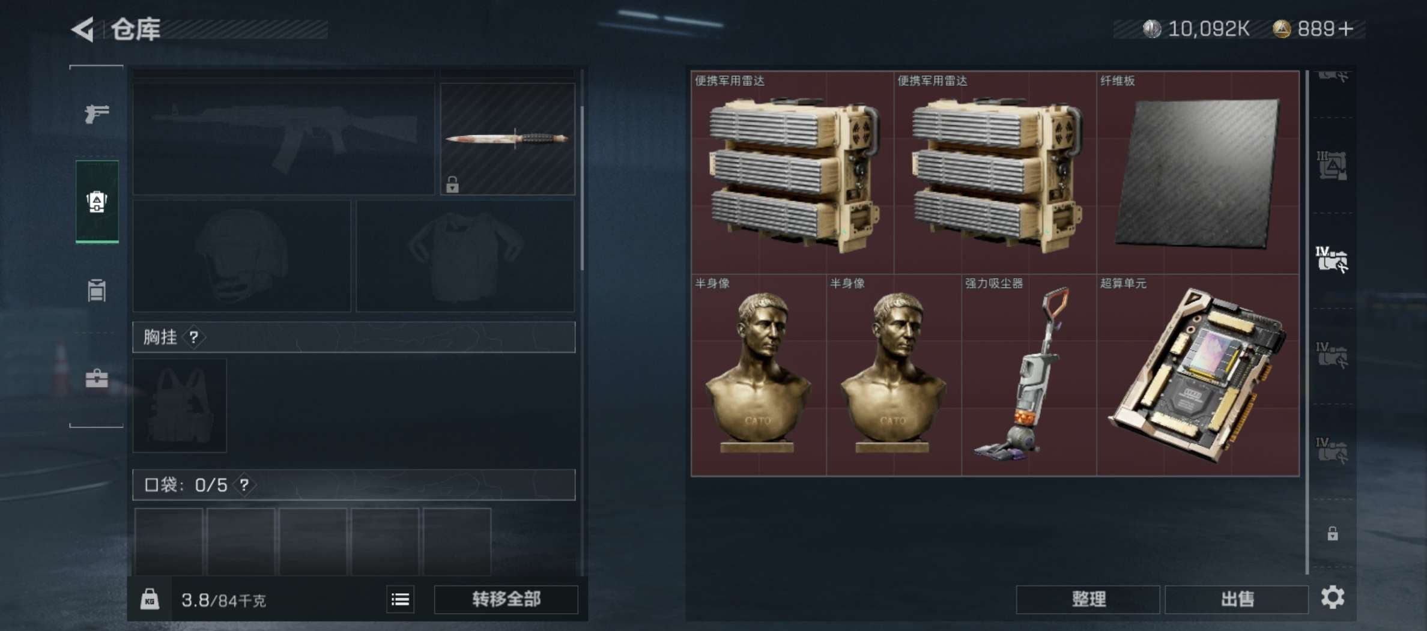
Task: Click the plus beside 889 currency
Action: click(1347, 29)
